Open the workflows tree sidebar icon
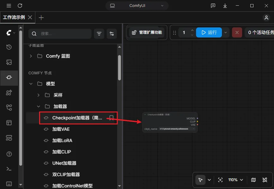The height and width of the screenshot is (189, 274). (9, 108)
